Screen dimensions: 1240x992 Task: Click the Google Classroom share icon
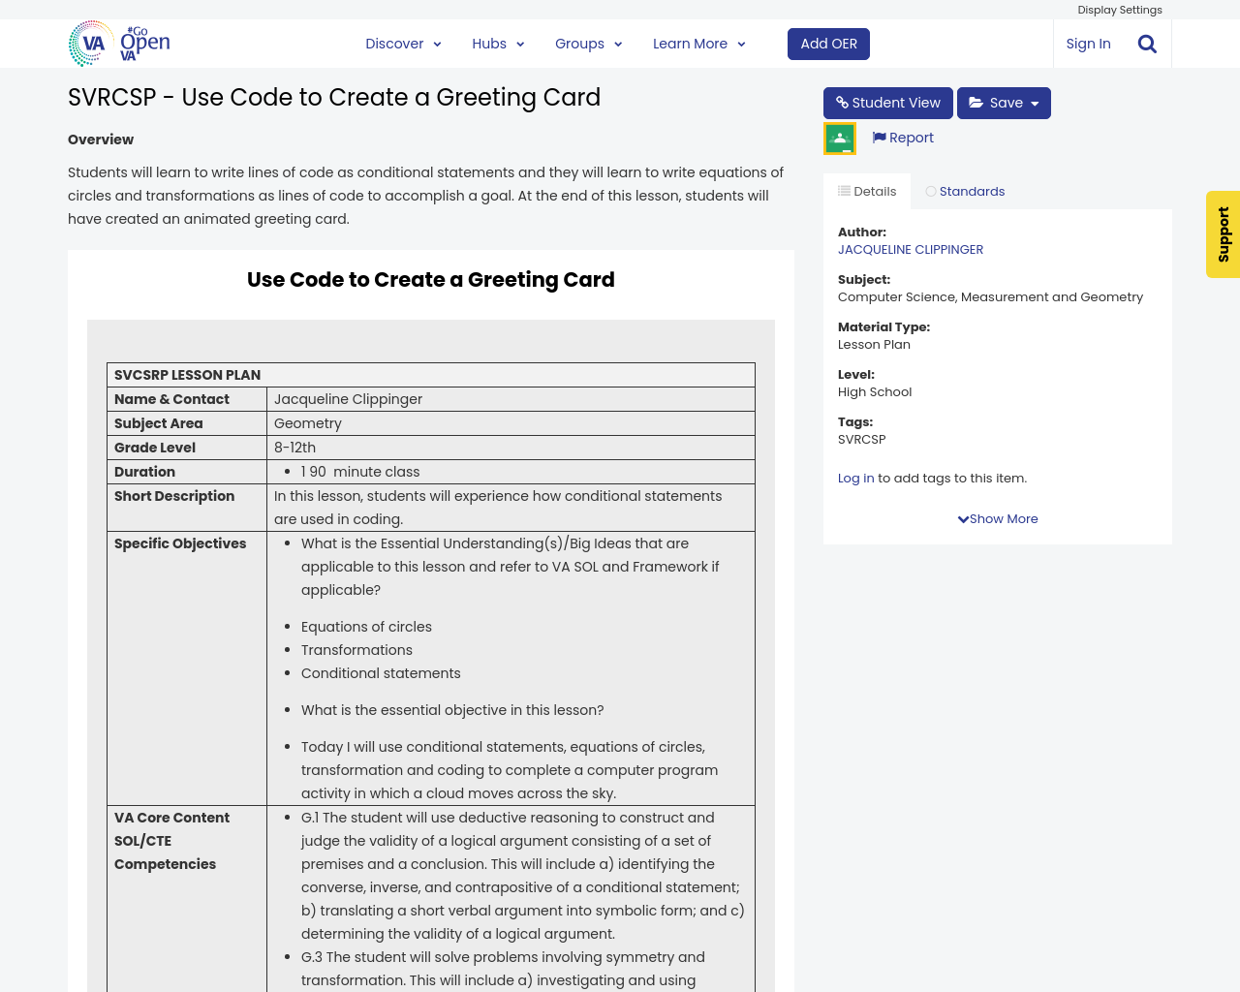pyautogui.click(x=839, y=139)
